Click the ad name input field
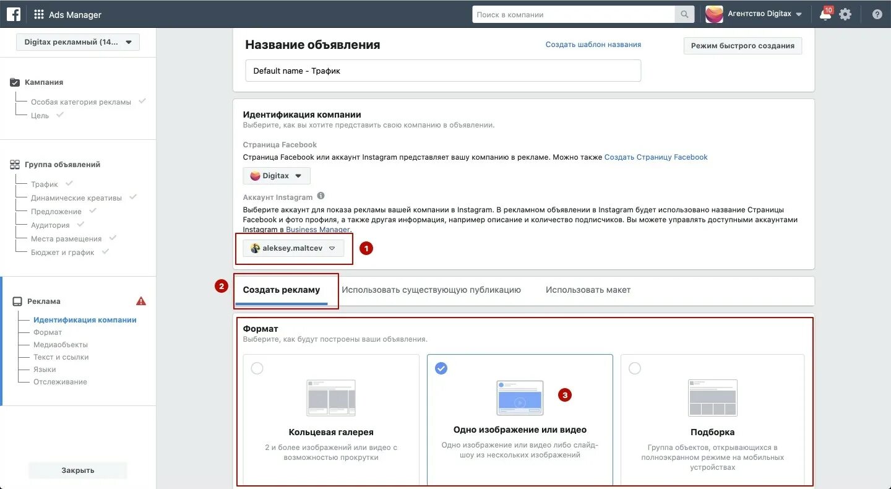Image resolution: width=891 pixels, height=489 pixels. pos(443,71)
